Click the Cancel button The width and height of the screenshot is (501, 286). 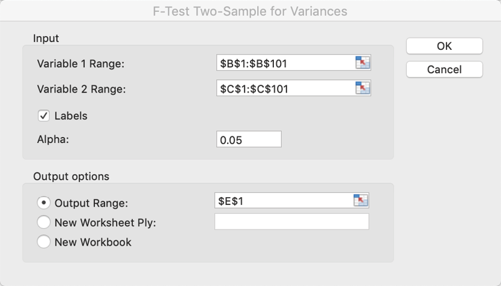pos(444,70)
